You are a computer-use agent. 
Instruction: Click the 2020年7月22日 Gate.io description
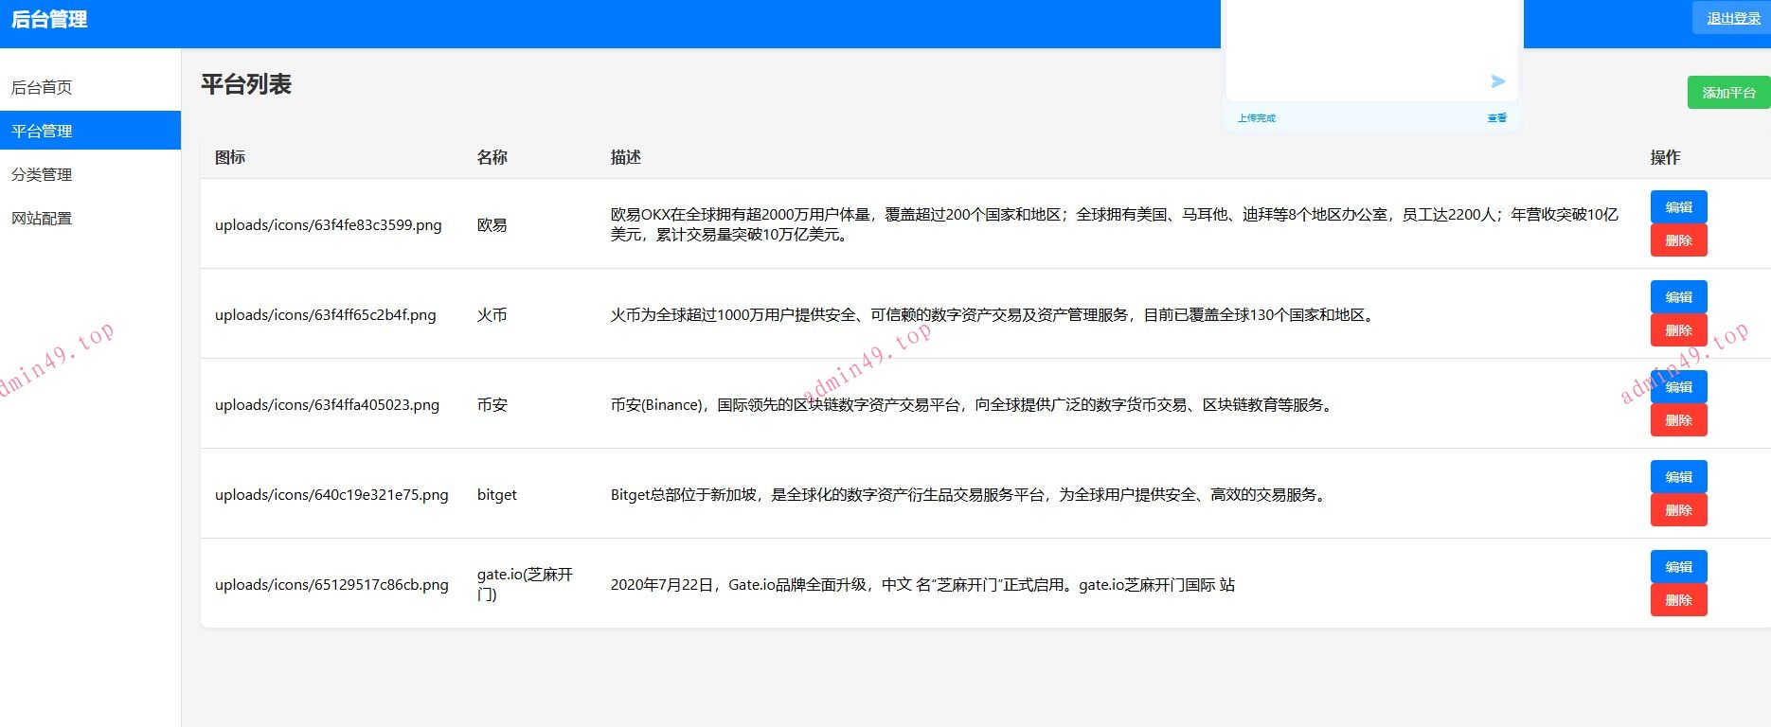point(922,585)
